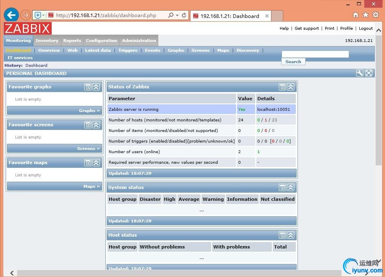Collapse the Host status widget
Screen dimensions: 385x277
291,235
